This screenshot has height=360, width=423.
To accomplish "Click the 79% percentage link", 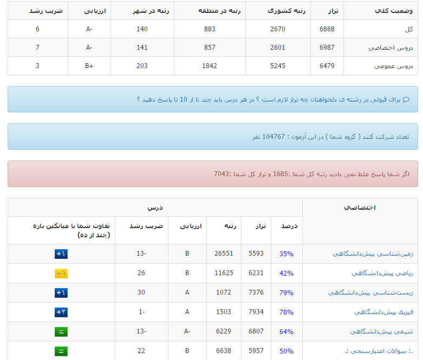I will point(286,292).
